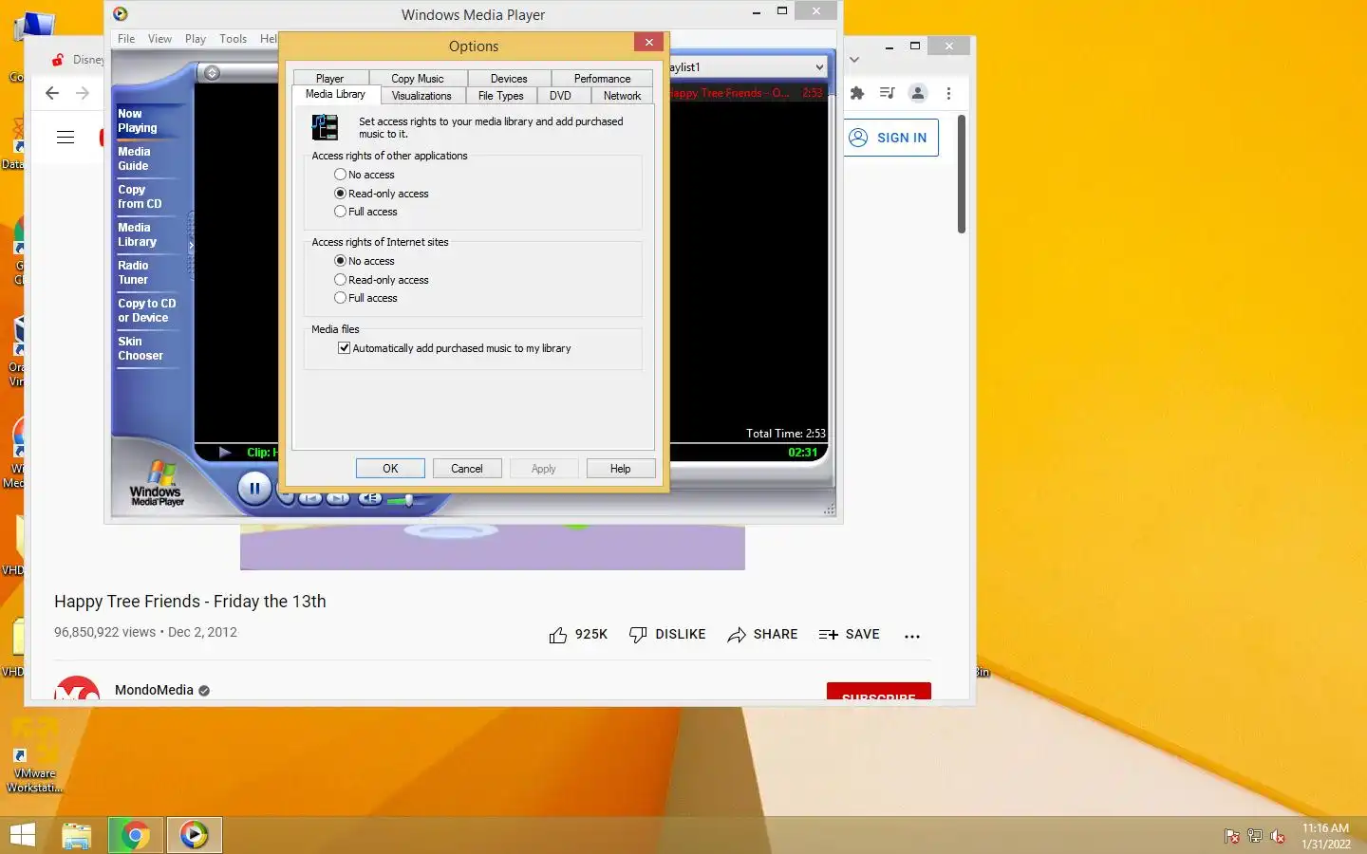Click the show/hide menu bar button above video
1367x854 pixels.
click(213, 73)
